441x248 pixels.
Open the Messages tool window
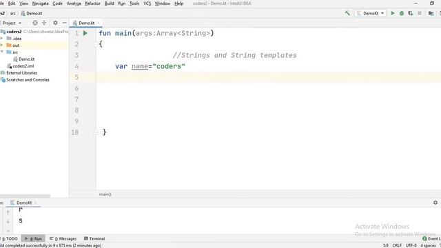pos(63,238)
